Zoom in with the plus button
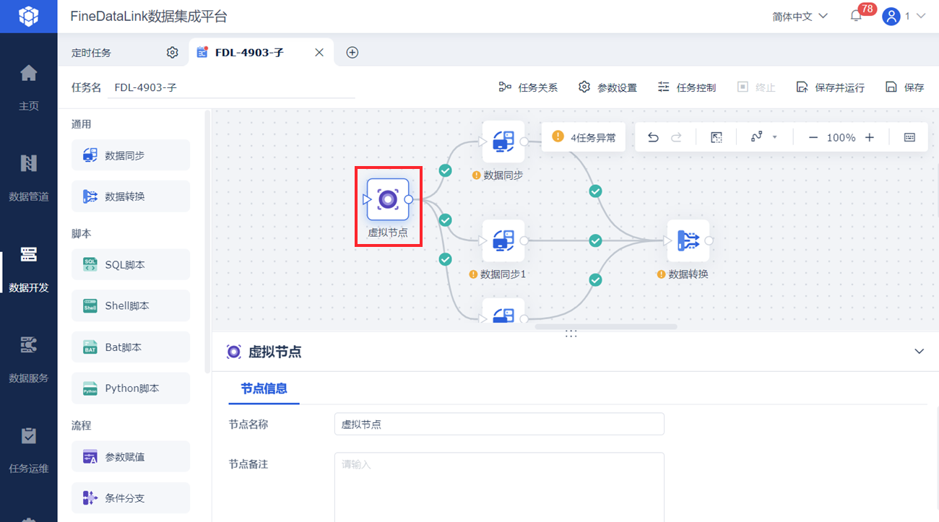 (870, 137)
